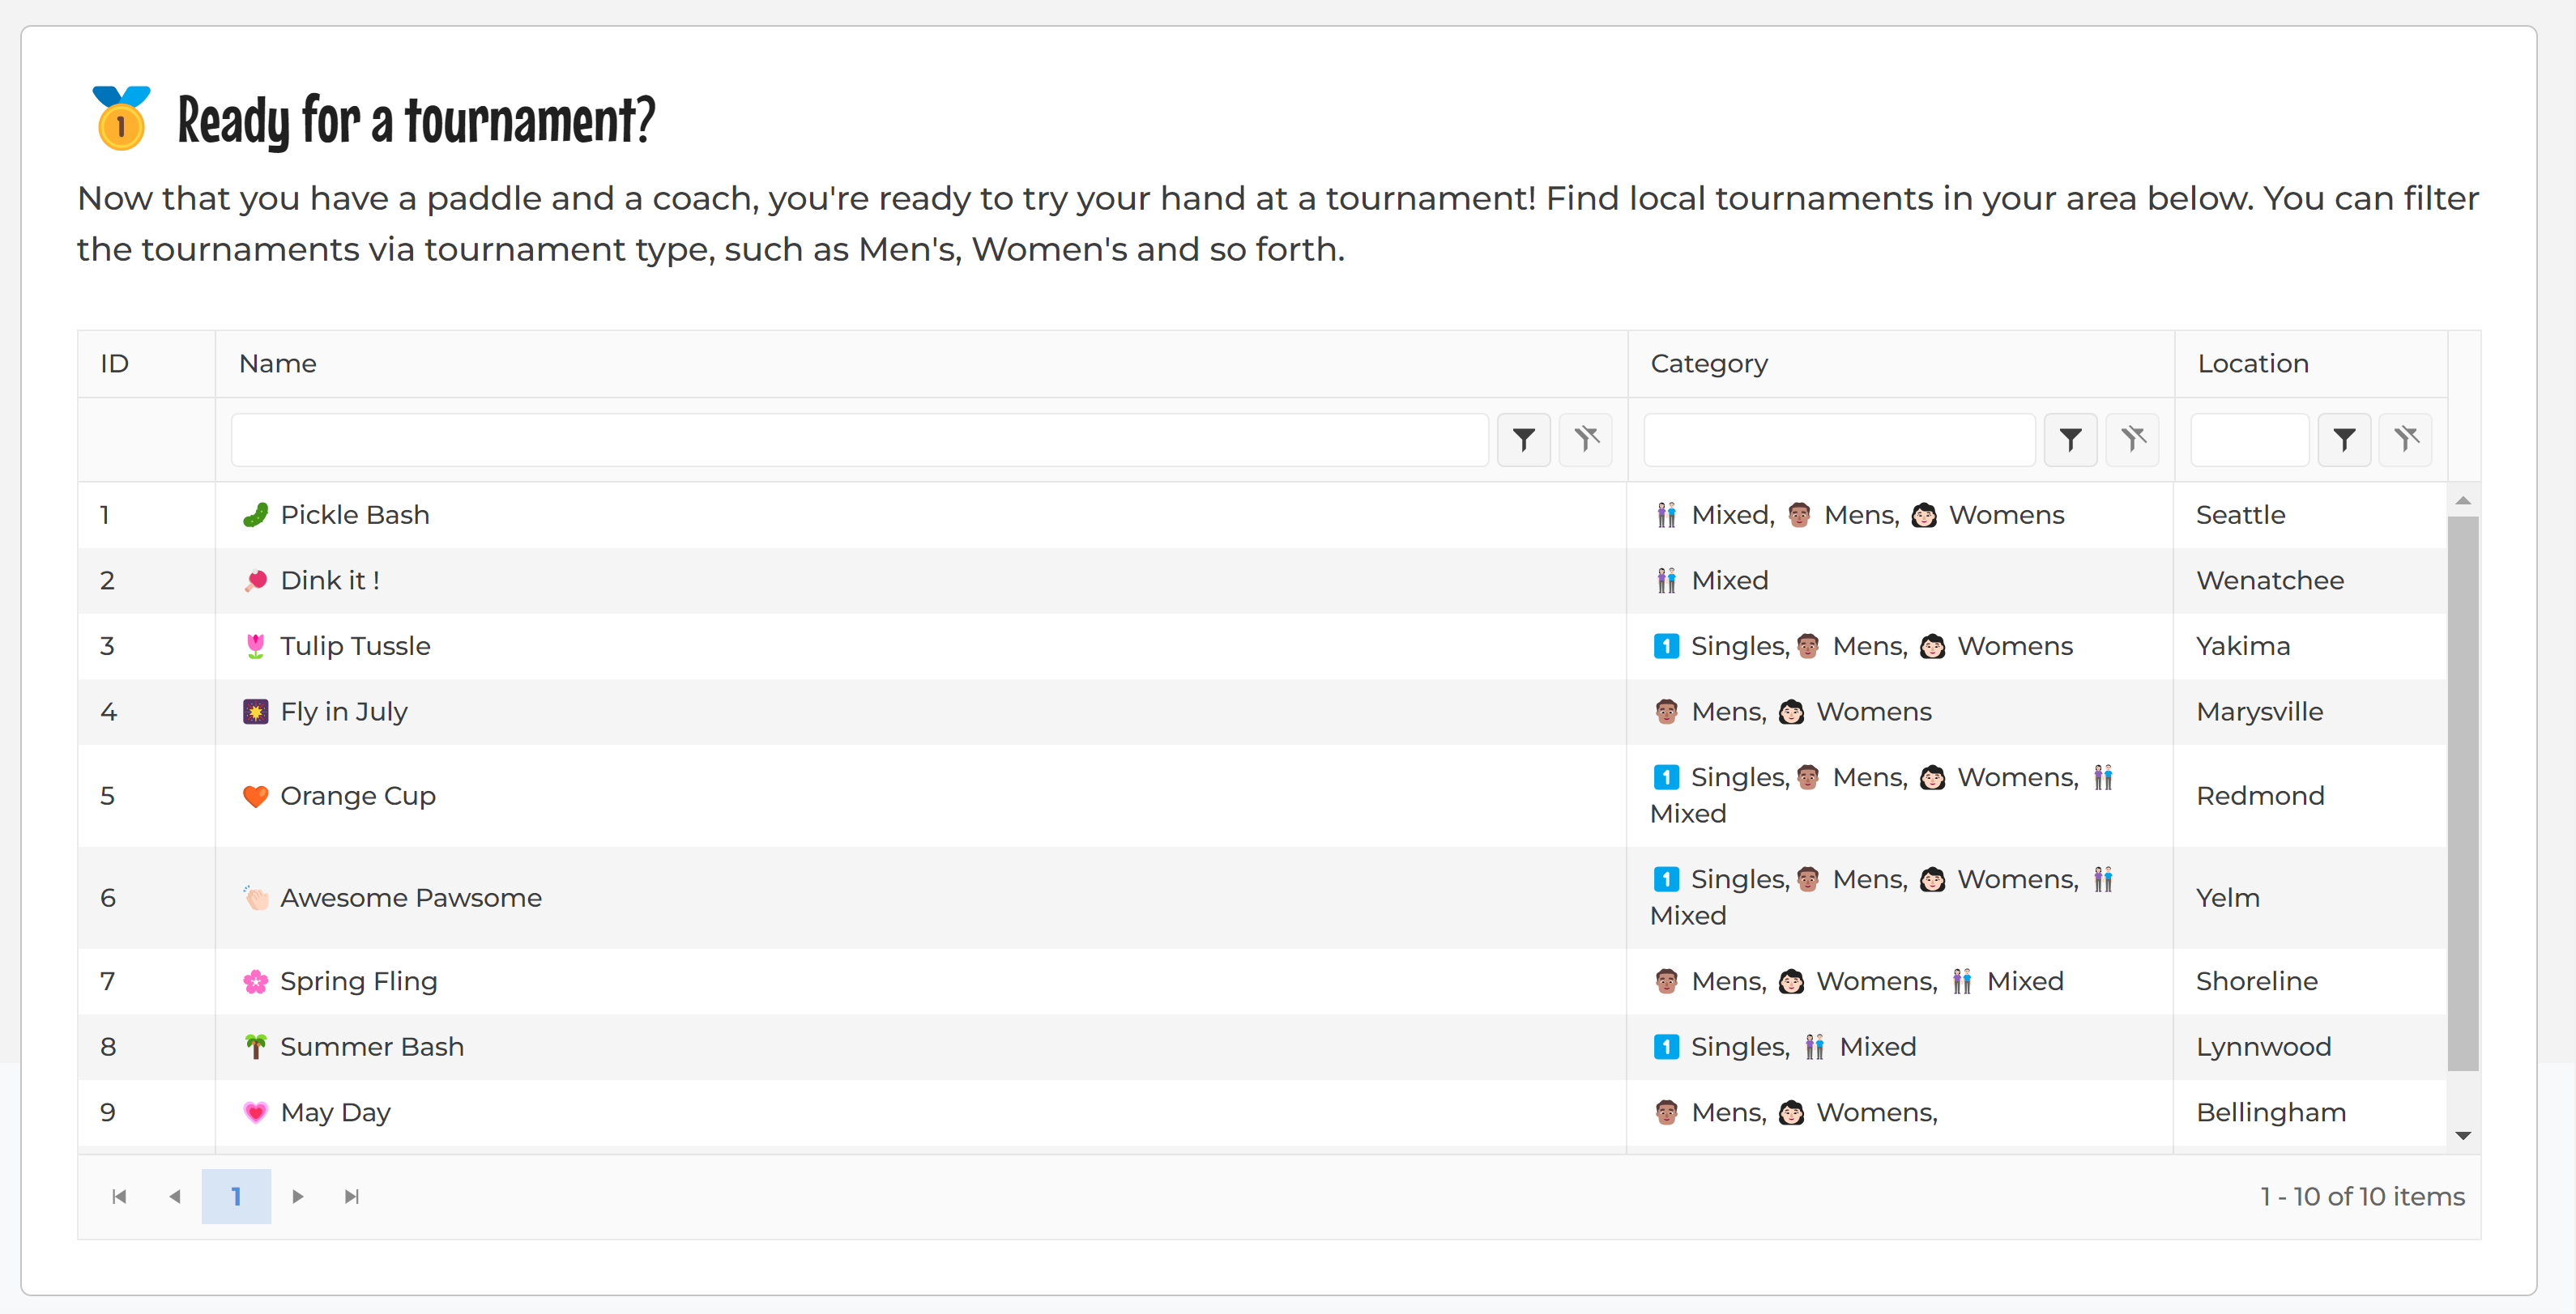
Task: Select the Orange Cup name cell
Action: pos(921,795)
